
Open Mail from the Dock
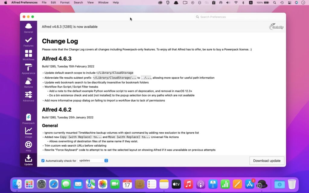(78, 184)
